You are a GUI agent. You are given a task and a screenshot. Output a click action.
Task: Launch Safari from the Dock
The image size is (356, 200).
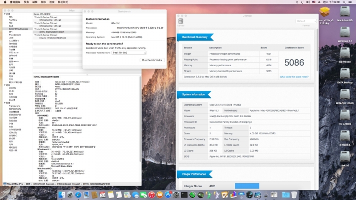[x=78, y=195]
